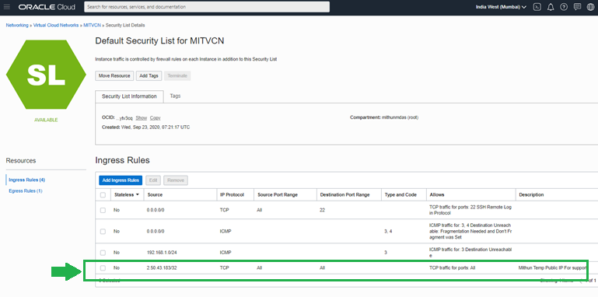The height and width of the screenshot is (297, 598).
Task: Click the '3, 4' type and code cell
Action: coord(388,232)
